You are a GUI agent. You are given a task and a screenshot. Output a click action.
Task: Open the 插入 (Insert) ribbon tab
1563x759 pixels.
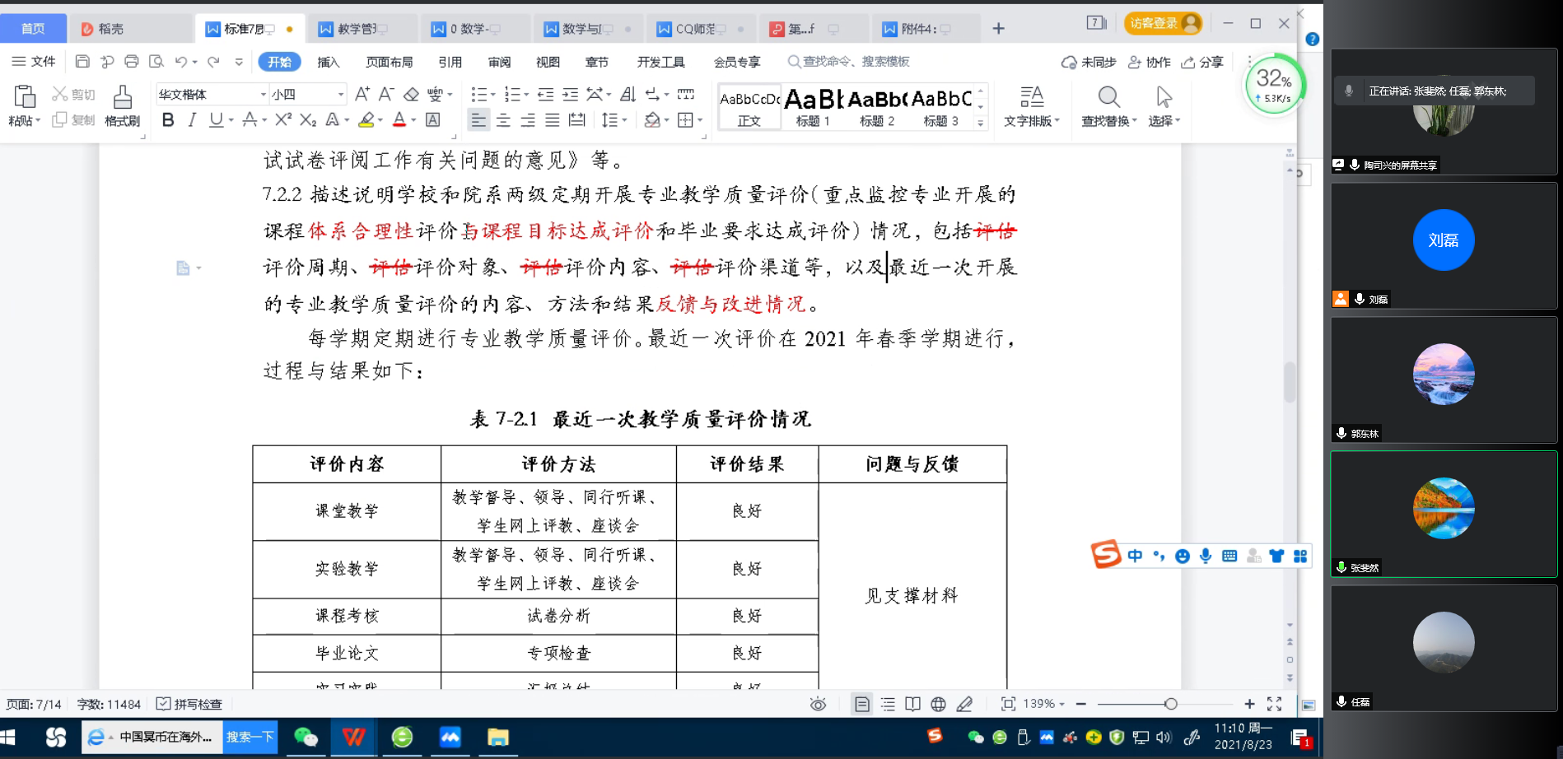328,62
